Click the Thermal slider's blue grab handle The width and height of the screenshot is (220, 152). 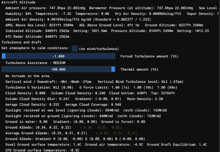point(113,69)
